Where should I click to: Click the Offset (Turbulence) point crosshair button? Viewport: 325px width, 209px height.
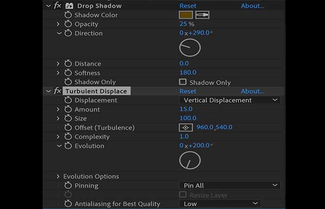186,128
